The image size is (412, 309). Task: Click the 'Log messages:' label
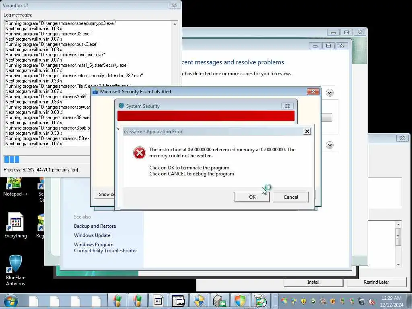[x=18, y=15]
